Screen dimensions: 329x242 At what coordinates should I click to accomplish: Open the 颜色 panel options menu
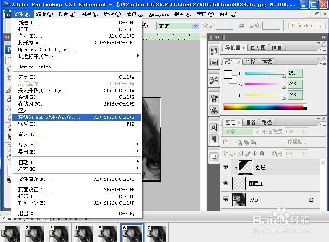(x=323, y=63)
